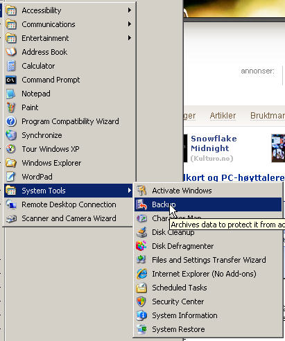Click the 'annonser:' label on webpage

pyautogui.click(x=257, y=71)
